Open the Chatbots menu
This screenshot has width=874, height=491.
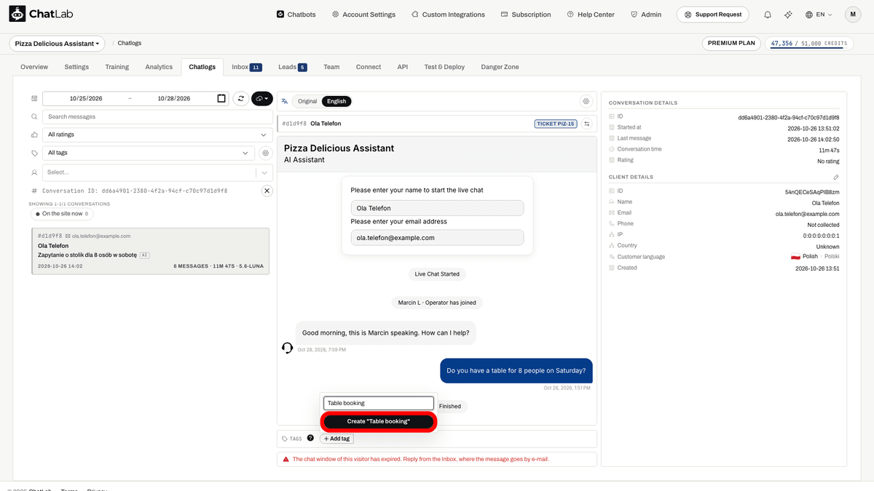[x=296, y=15]
